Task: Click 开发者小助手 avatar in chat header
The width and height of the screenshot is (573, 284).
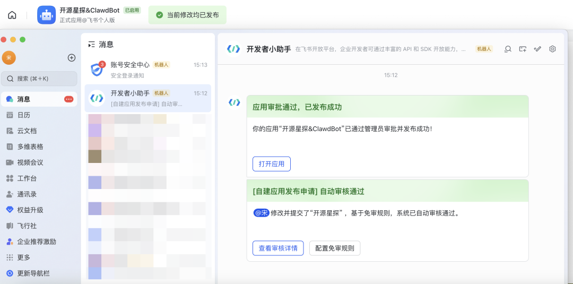Action: (233, 49)
